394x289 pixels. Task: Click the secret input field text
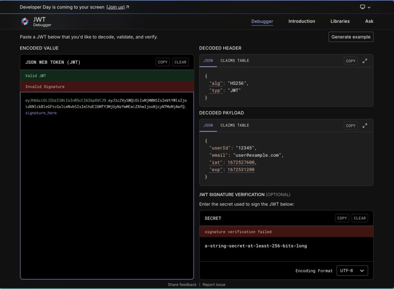[x=255, y=246]
